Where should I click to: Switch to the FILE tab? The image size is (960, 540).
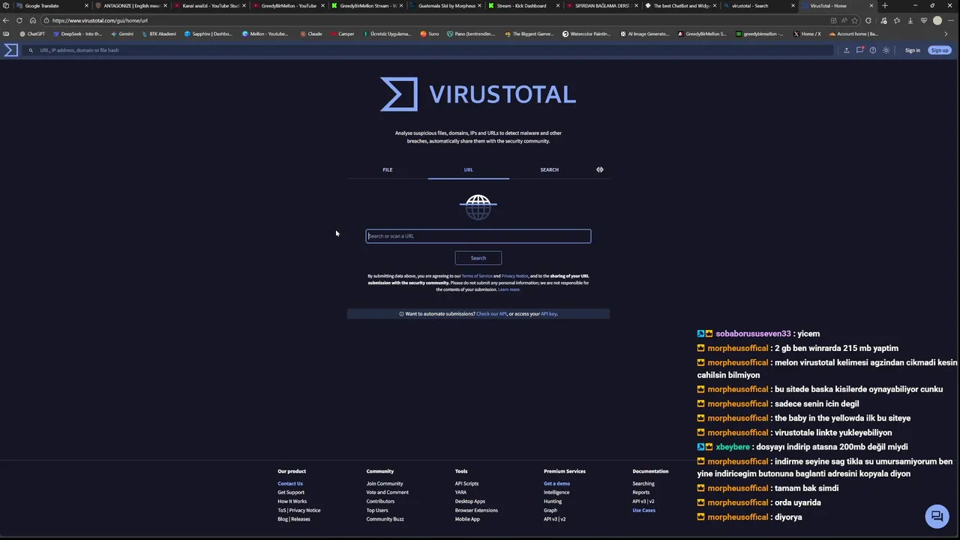tap(388, 169)
